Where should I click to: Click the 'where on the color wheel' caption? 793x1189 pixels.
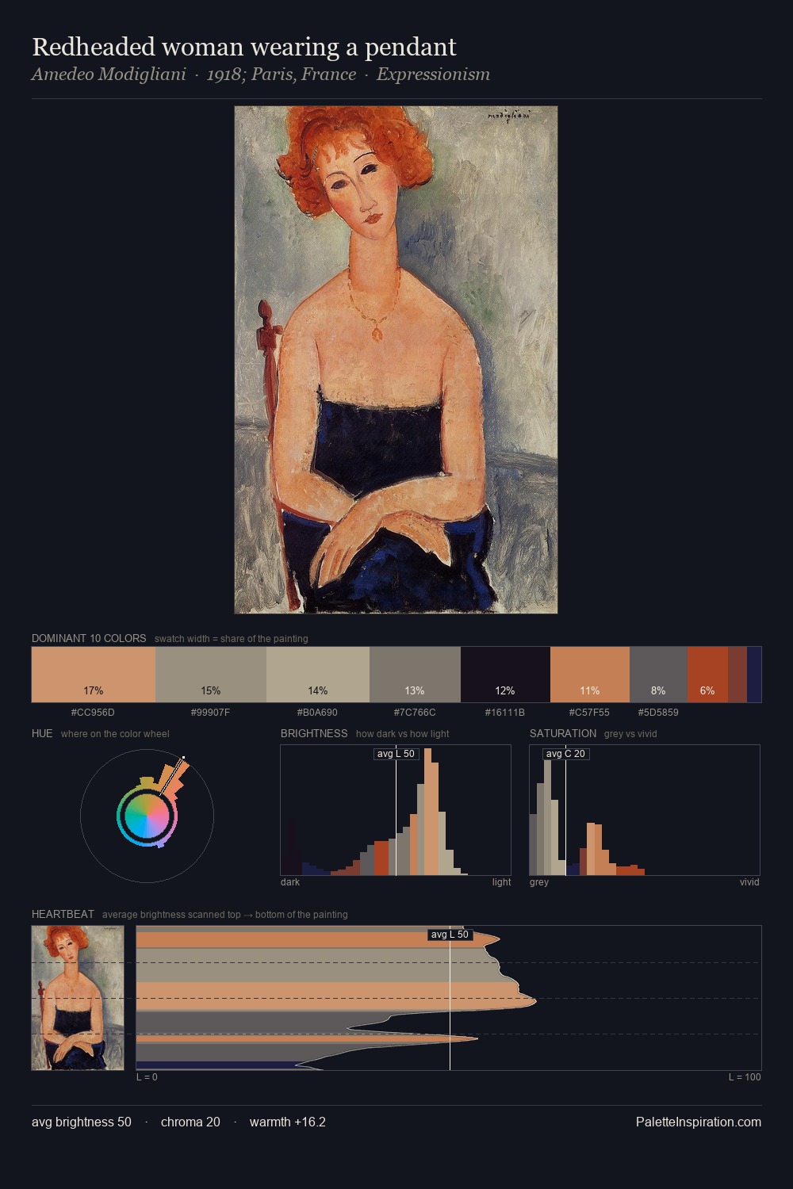[x=115, y=734]
